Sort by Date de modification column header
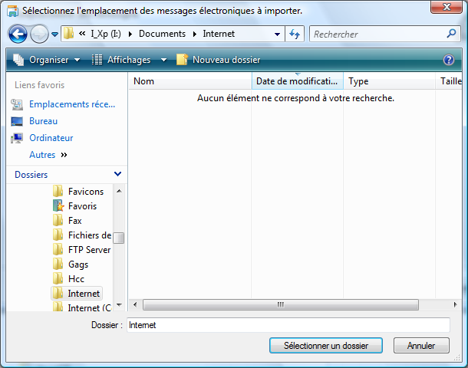 [298, 81]
